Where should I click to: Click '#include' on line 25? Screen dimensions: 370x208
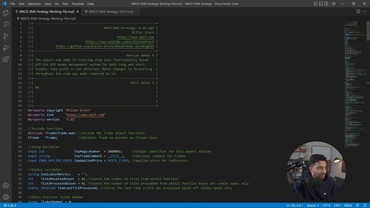(35, 133)
